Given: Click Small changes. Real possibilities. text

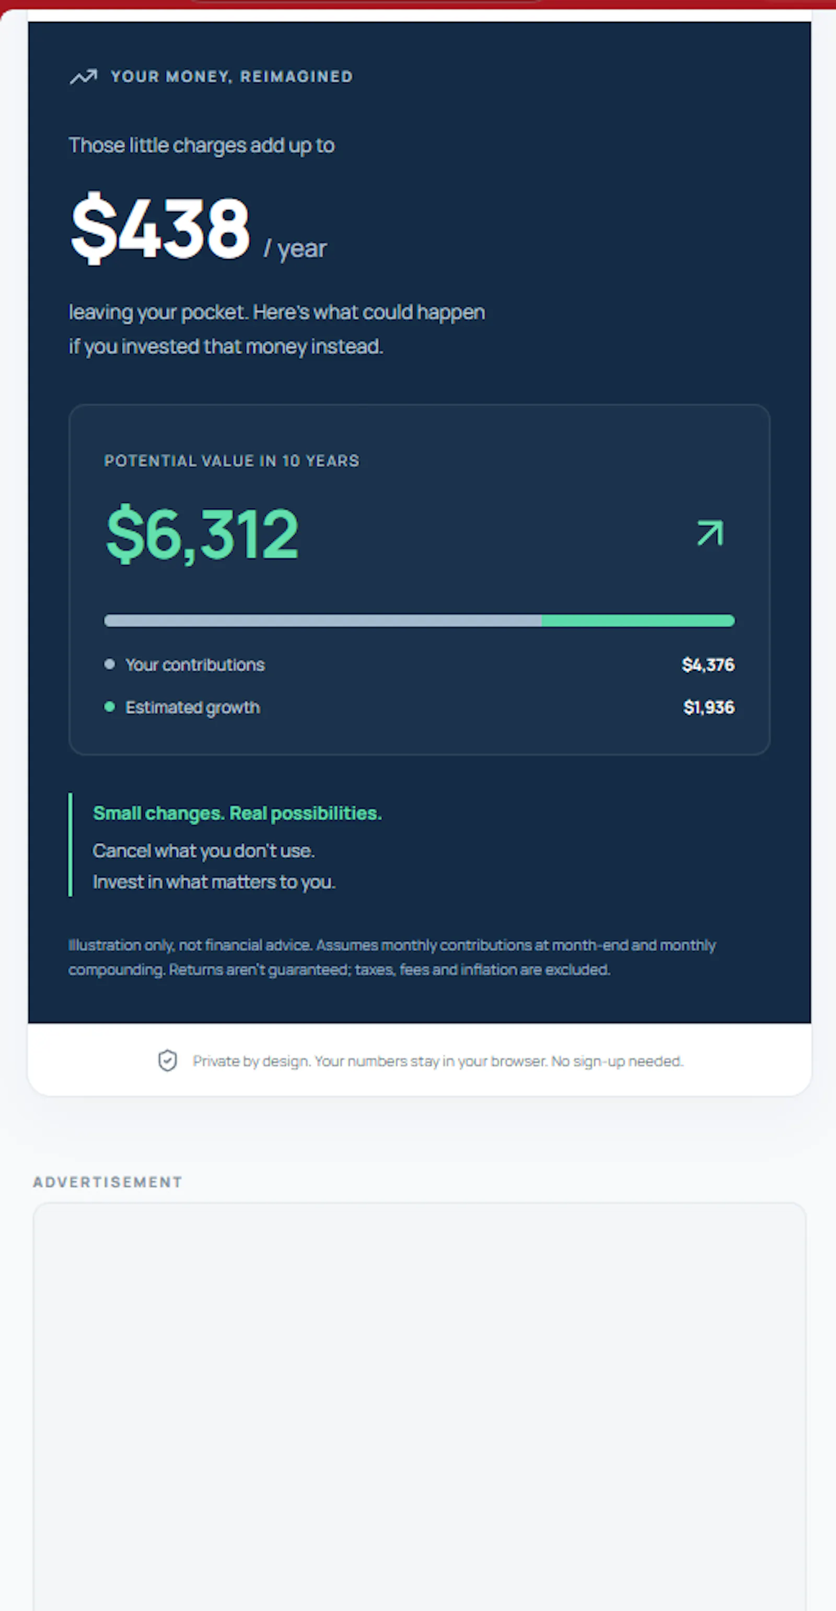Looking at the screenshot, I should pyautogui.click(x=237, y=813).
